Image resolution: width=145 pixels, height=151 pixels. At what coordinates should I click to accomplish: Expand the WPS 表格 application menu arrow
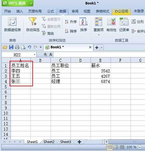[x=31, y=3]
